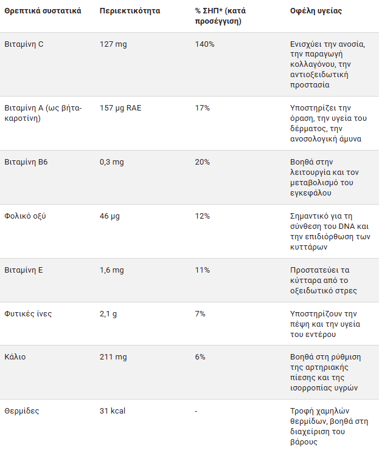
Task: Select the 'Βιταμίνη C' row label
Action: [x=24, y=44]
